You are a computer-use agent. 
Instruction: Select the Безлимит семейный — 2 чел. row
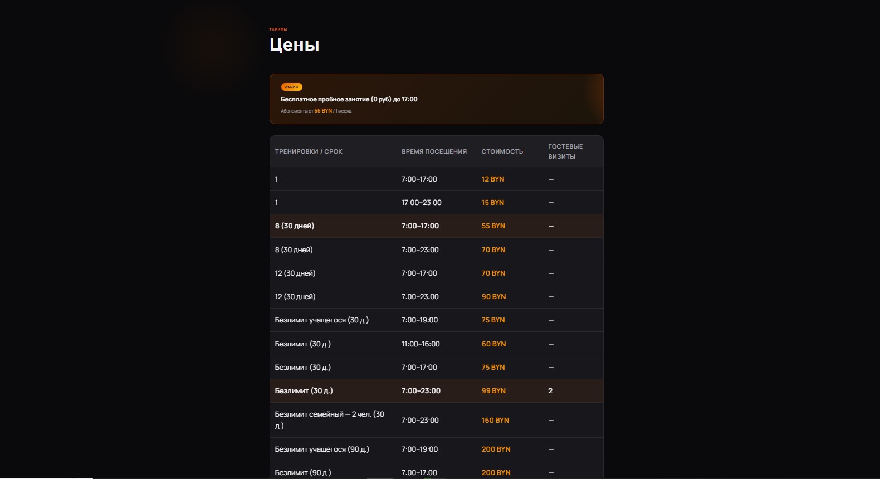coord(437,420)
